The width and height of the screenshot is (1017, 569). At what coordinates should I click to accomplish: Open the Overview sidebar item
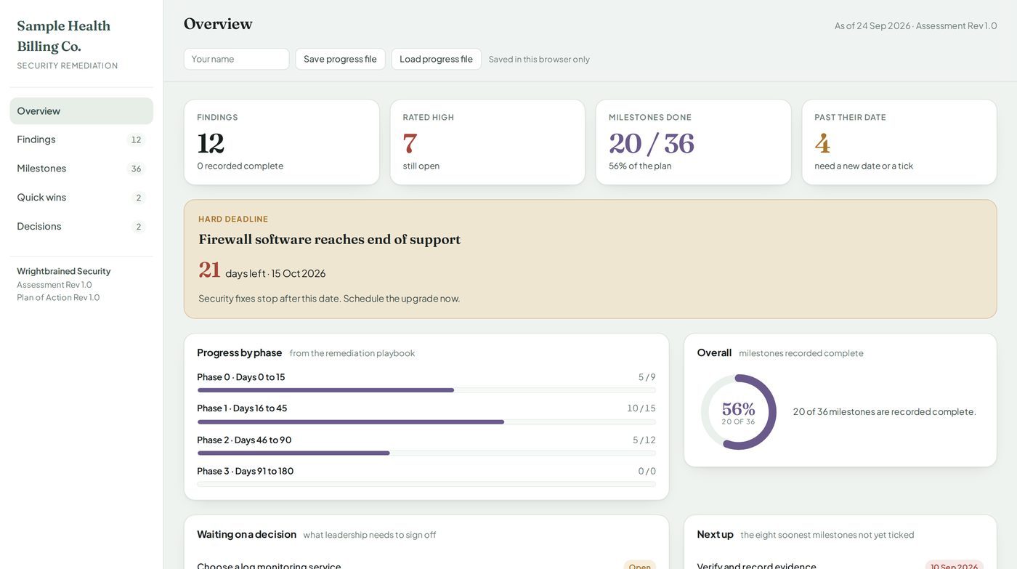click(81, 111)
